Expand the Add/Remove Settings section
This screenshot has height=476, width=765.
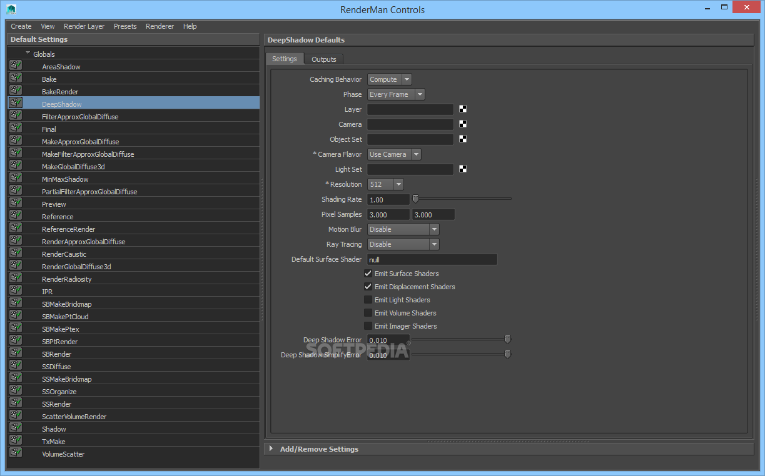coord(271,449)
